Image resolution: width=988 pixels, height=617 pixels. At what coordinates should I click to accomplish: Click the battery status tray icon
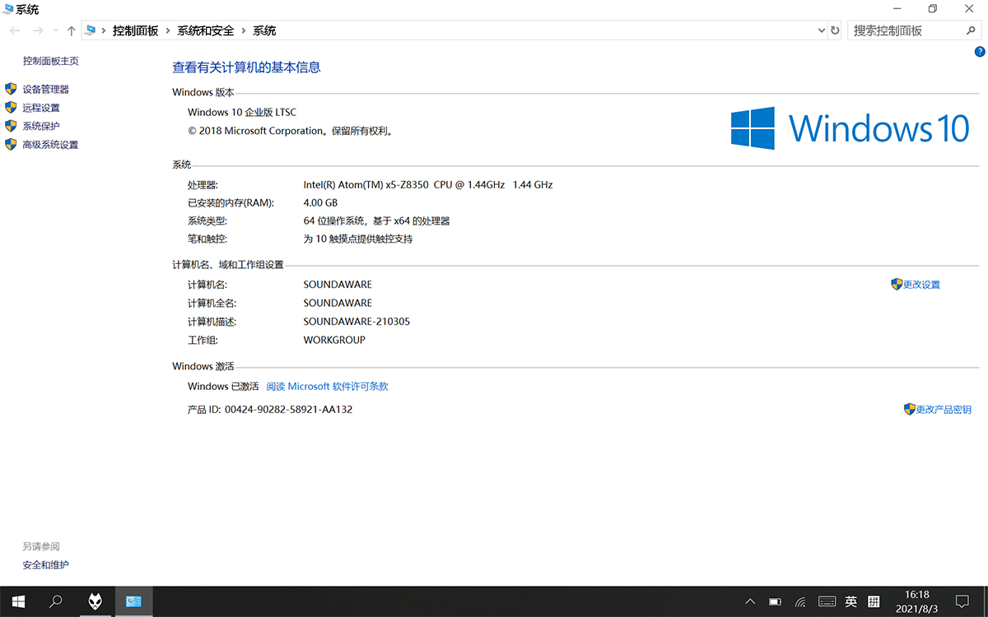tap(776, 601)
